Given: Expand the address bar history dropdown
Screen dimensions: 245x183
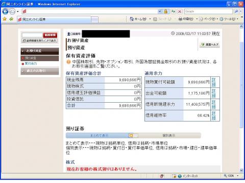Looking at the screenshot, I should pos(160,11).
